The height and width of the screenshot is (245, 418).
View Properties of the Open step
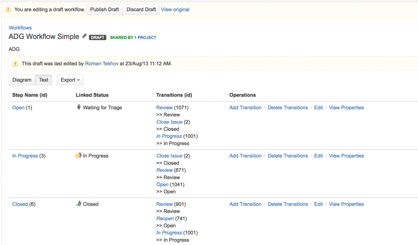pyautogui.click(x=346, y=107)
